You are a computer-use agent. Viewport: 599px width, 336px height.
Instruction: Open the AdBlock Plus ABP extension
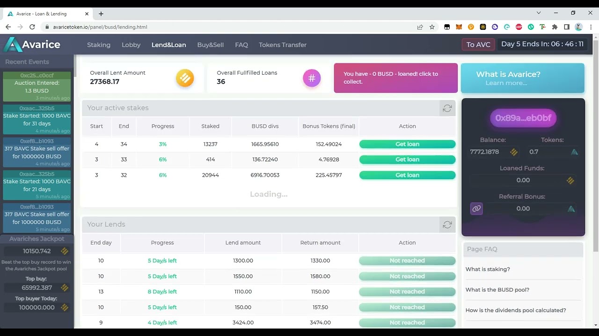click(x=519, y=27)
